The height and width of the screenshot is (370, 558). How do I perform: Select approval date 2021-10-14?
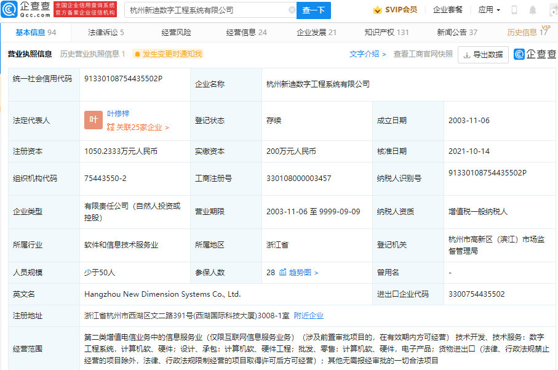[469, 151]
